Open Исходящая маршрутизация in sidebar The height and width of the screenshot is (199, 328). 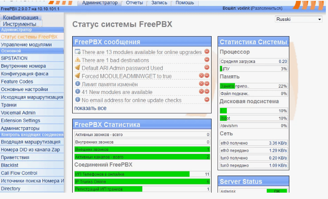pos(32,97)
